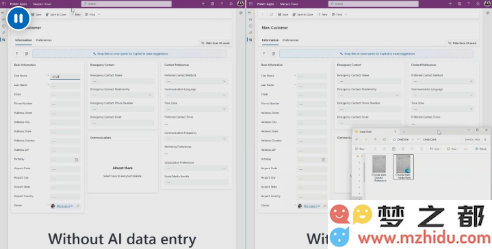492x249 pixels.
Task: Click the text T icon beside the left drop zone
Action: pos(17,54)
